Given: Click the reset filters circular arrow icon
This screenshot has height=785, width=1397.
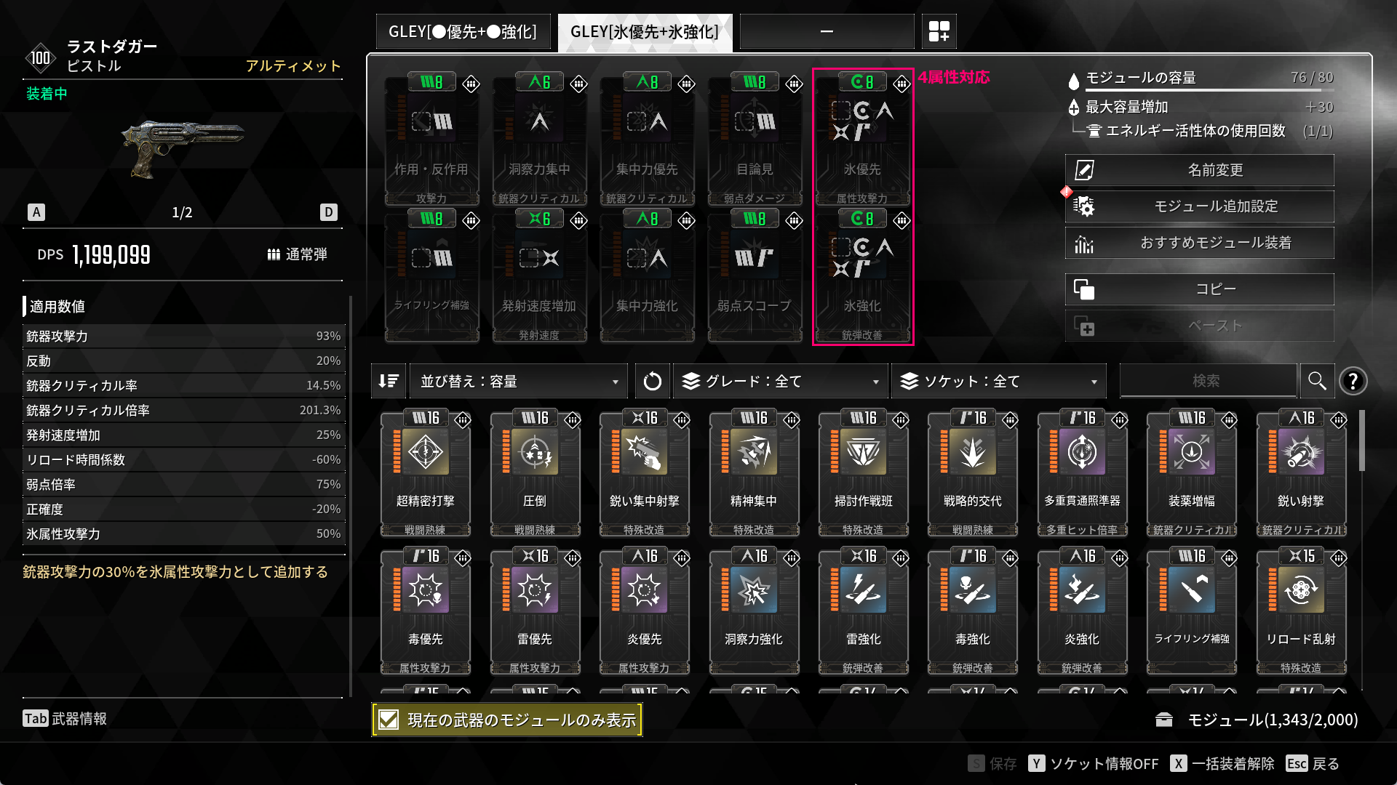Looking at the screenshot, I should (x=652, y=381).
